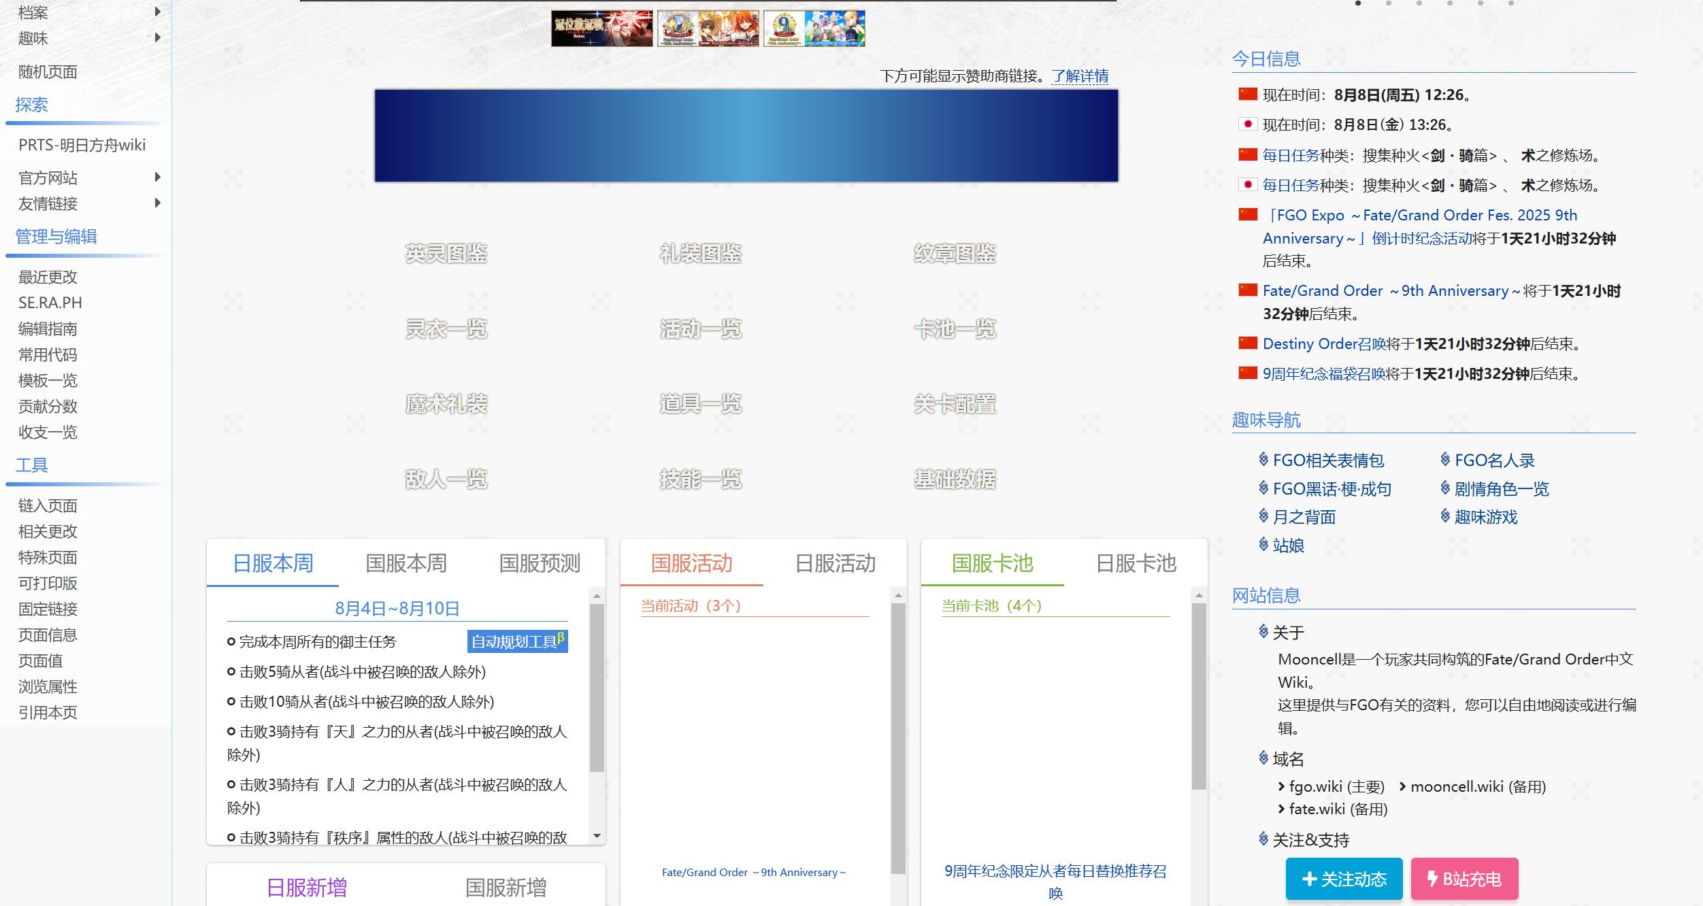Open the FGO相关表情包 link

(1328, 460)
